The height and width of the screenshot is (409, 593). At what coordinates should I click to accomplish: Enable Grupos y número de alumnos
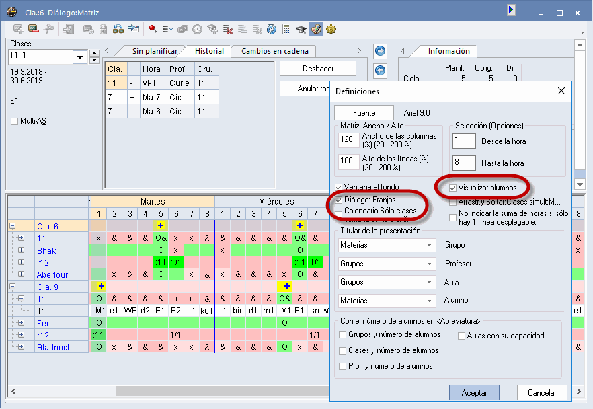(343, 334)
